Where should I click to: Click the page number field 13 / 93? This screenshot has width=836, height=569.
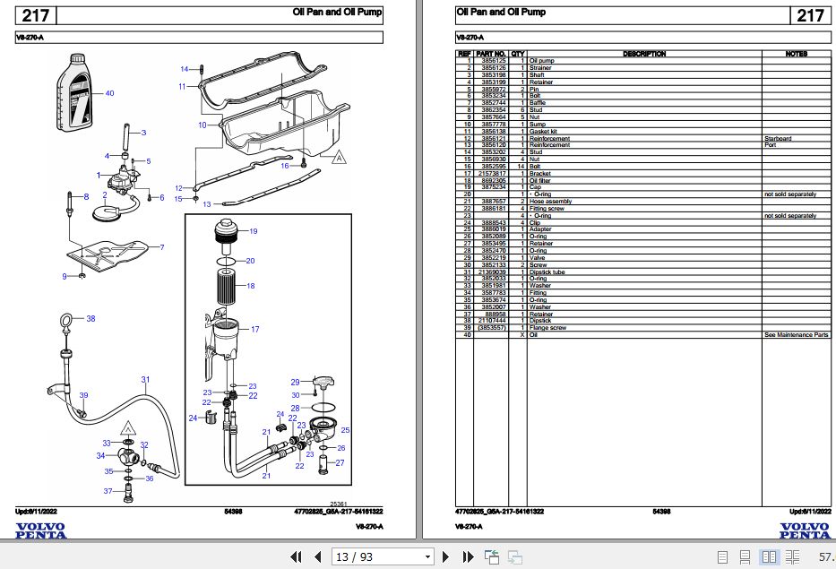pos(377,557)
